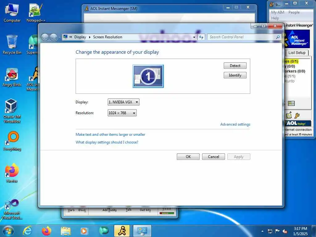The image size is (316, 237).
Task: Click the Identify button
Action: 235,75
